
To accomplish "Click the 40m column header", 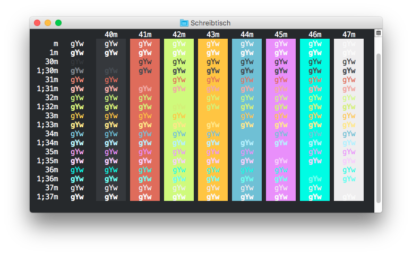I will tap(111, 34).
